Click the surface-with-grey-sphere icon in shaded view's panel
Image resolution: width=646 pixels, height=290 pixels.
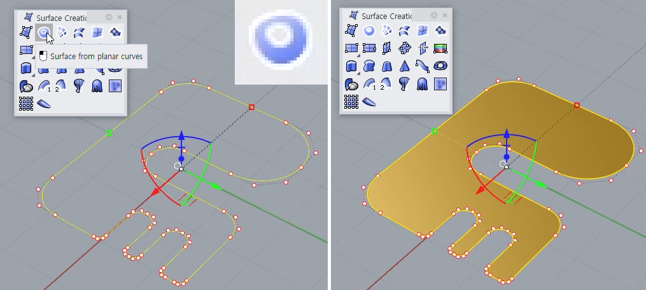click(x=351, y=84)
